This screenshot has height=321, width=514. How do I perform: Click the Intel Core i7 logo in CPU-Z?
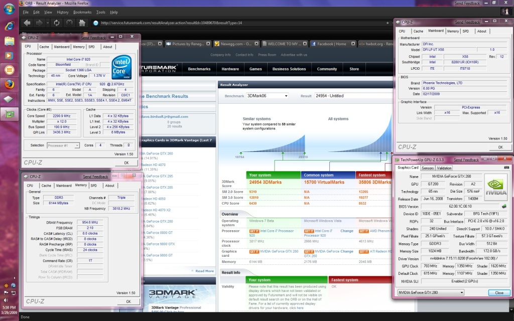pos(121,67)
